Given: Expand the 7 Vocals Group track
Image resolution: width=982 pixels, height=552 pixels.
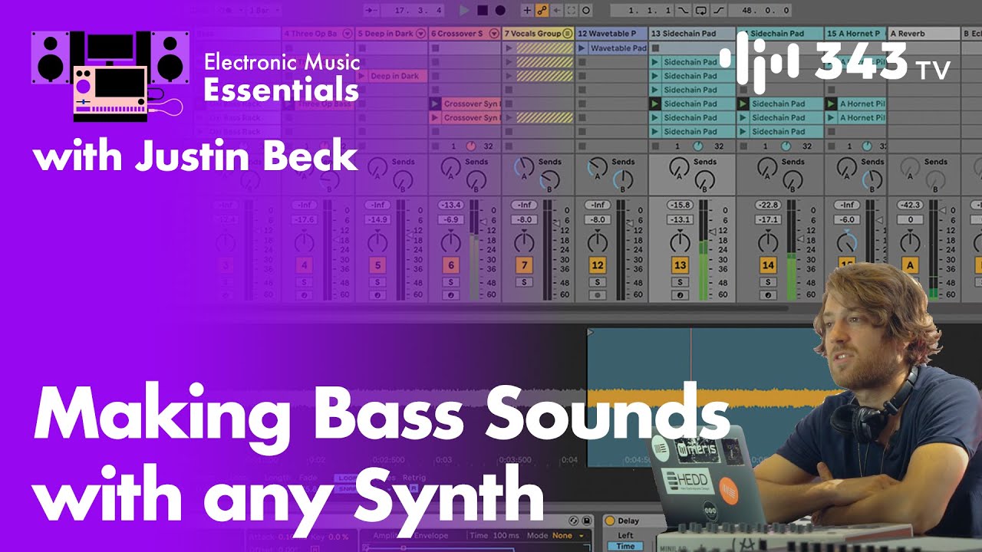Looking at the screenshot, I should (x=567, y=34).
